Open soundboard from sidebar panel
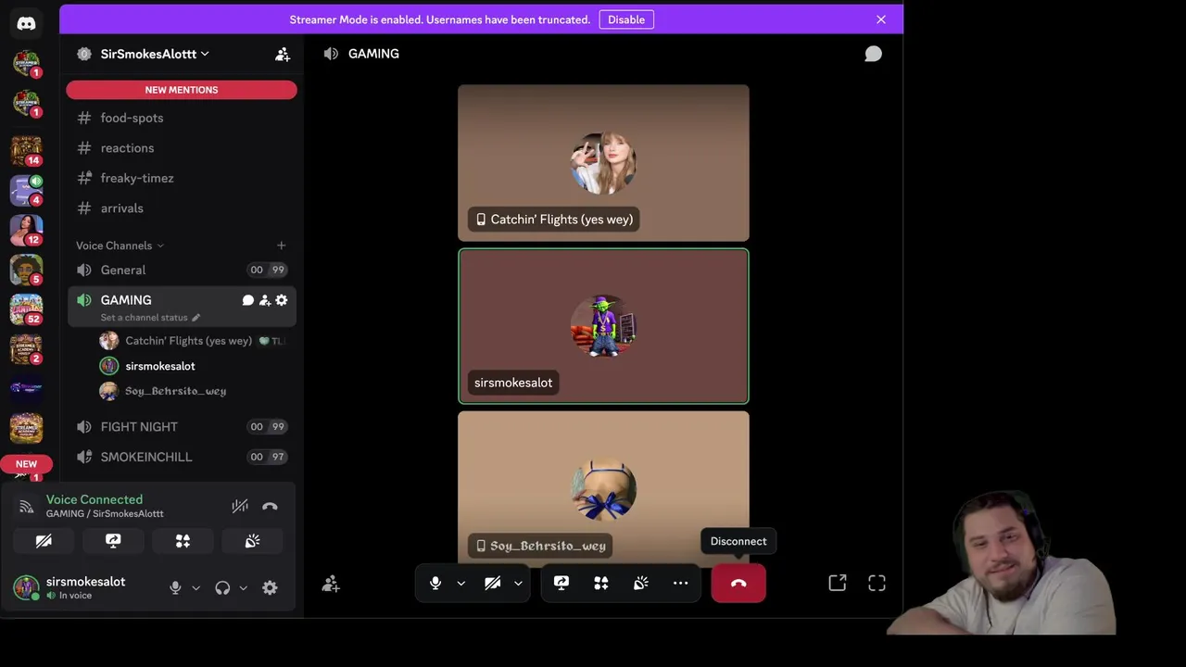Viewport: 1186px width, 667px height. click(x=252, y=541)
